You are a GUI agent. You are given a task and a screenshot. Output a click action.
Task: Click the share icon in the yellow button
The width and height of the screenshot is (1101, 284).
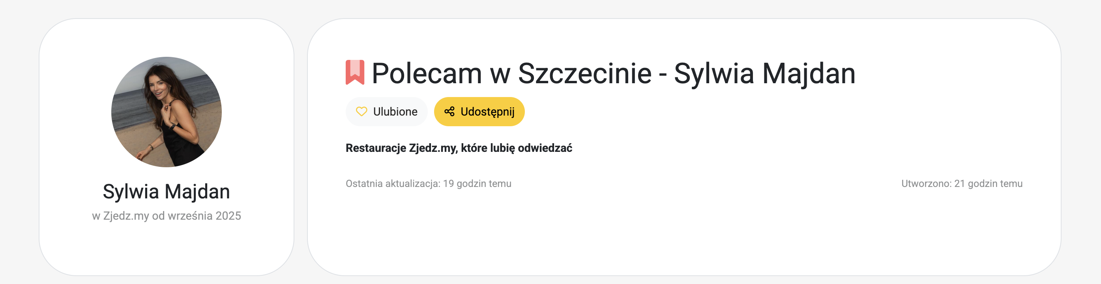(x=449, y=112)
